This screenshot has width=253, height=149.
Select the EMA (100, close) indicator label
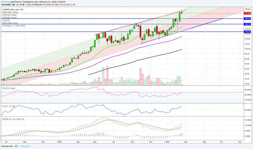[10, 23]
